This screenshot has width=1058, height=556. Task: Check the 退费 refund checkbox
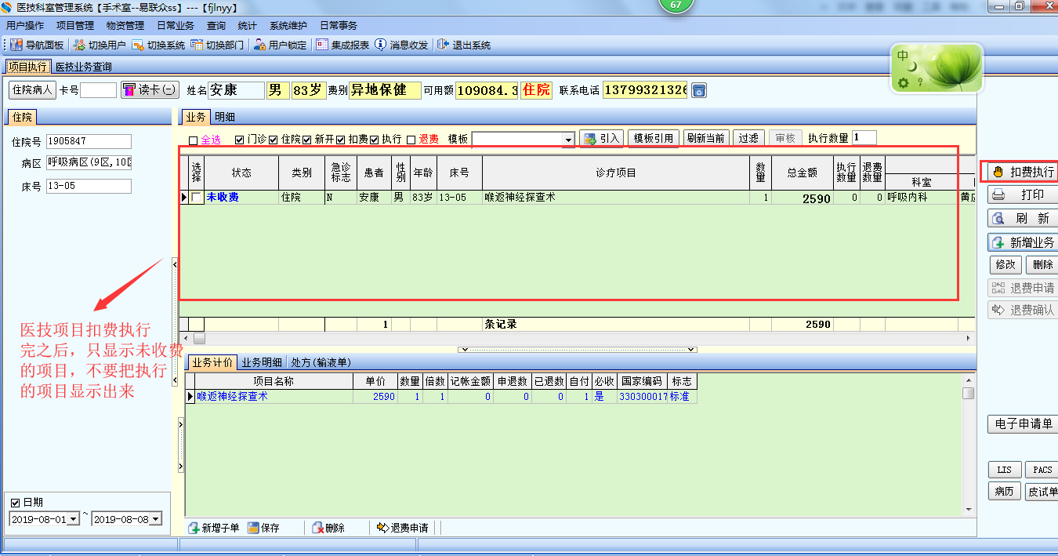(411, 140)
